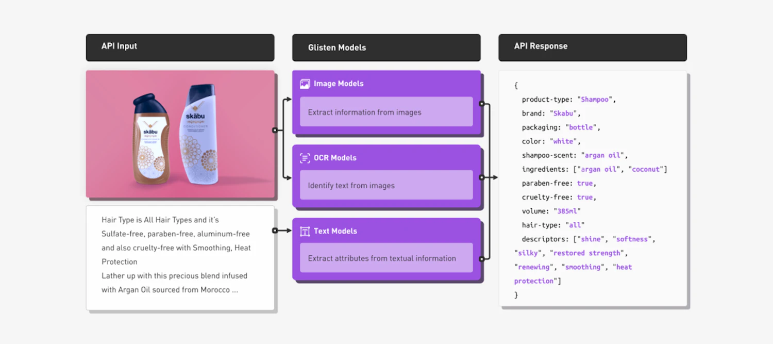Select the Glisten Models header
Viewport: 773px width, 344px height.
pyautogui.click(x=386, y=47)
